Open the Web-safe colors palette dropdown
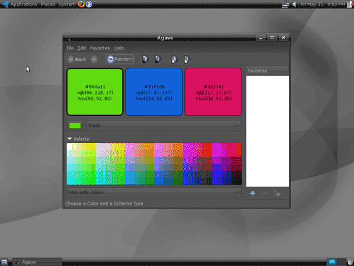 tap(154, 193)
